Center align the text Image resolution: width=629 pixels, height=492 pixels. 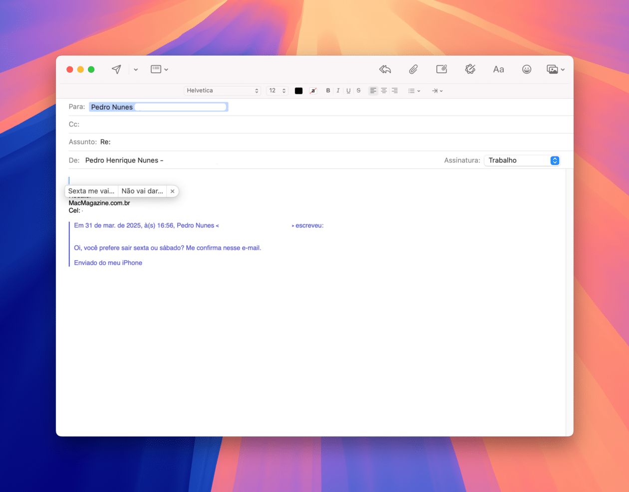coord(384,91)
